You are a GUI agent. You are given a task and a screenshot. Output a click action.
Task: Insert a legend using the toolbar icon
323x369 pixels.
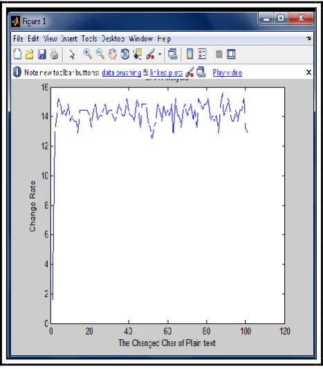click(202, 54)
